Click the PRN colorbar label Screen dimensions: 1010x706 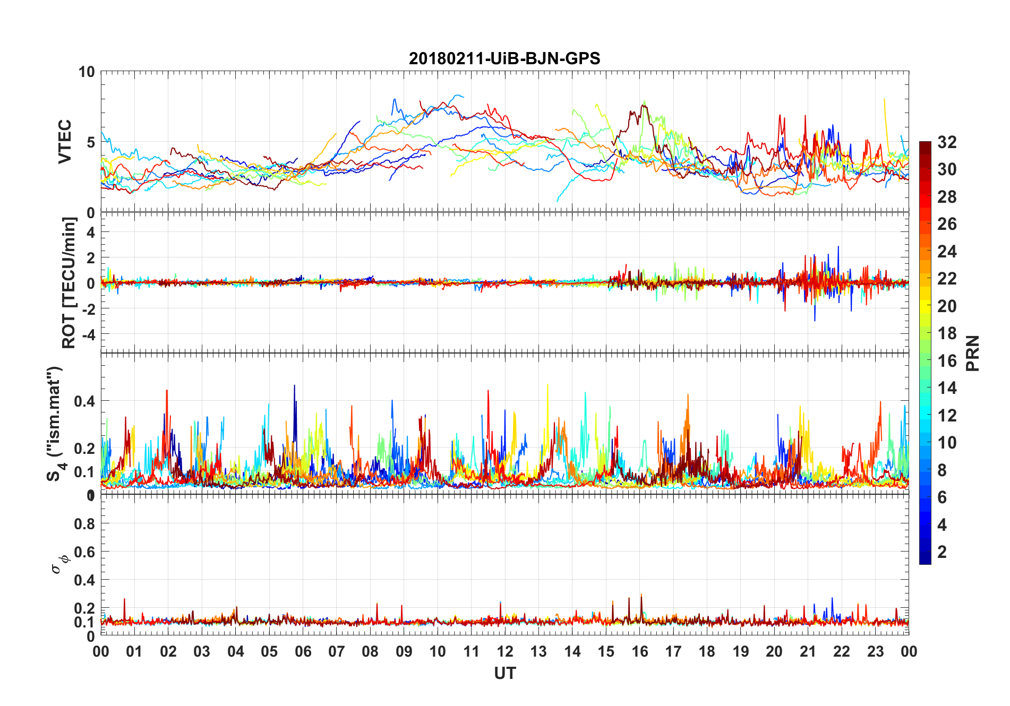click(973, 353)
